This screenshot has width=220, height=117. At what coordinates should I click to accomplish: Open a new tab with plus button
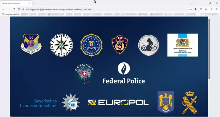click(35, 3)
